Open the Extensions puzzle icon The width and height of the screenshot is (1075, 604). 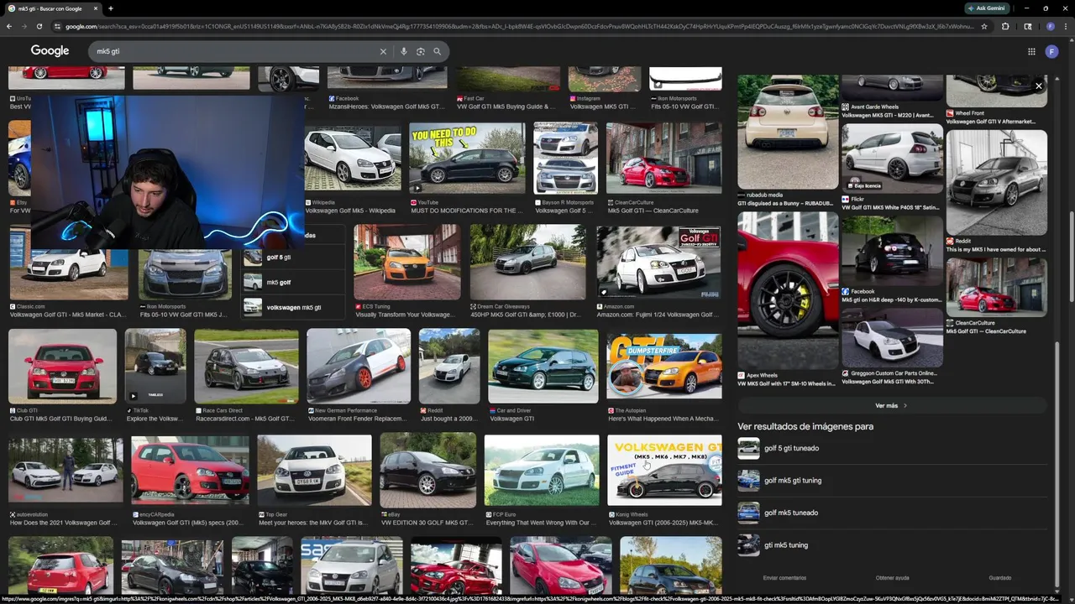pos(1005,26)
